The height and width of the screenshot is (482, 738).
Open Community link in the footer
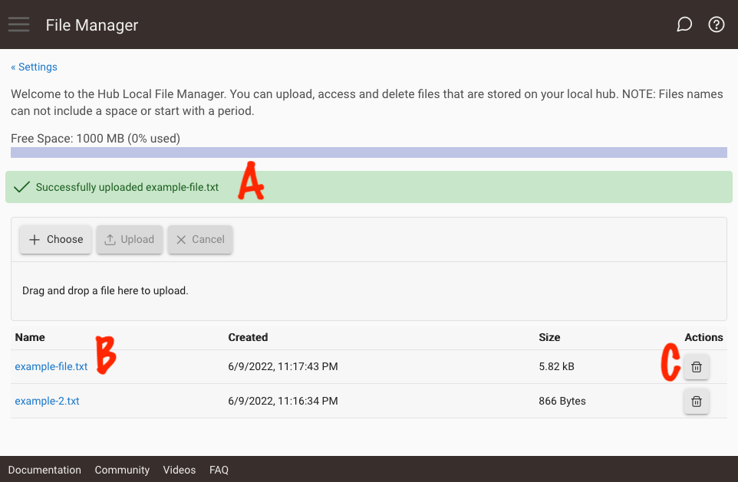pyautogui.click(x=122, y=470)
